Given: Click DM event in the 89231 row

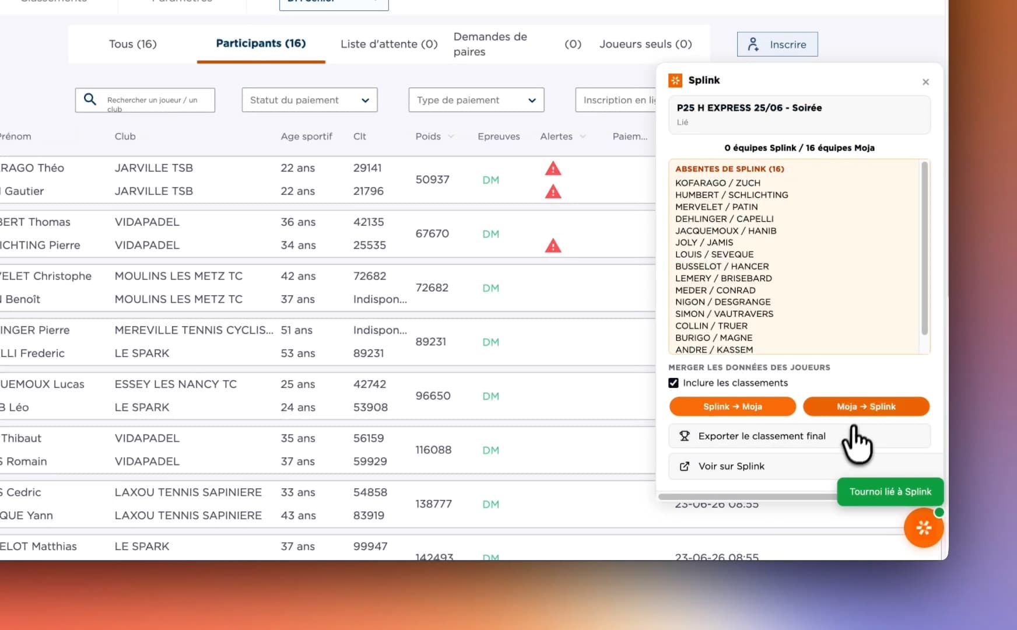Looking at the screenshot, I should [x=490, y=342].
